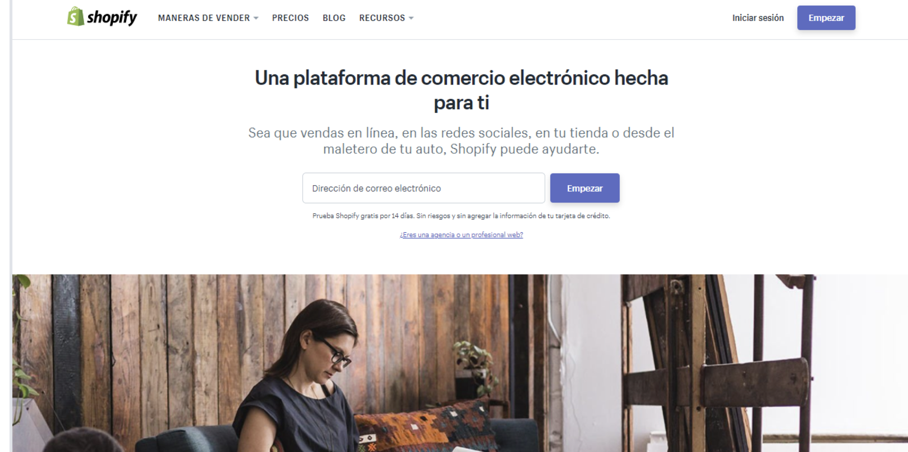The image size is (908, 452).
Task: Focus the Dirección de correo electrónico field
Action: pos(424,188)
